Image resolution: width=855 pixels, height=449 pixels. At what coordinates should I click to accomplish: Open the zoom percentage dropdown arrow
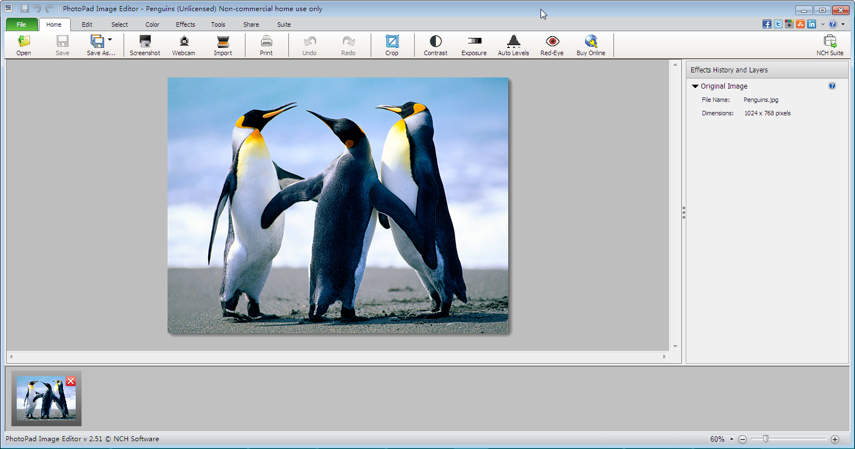731,439
